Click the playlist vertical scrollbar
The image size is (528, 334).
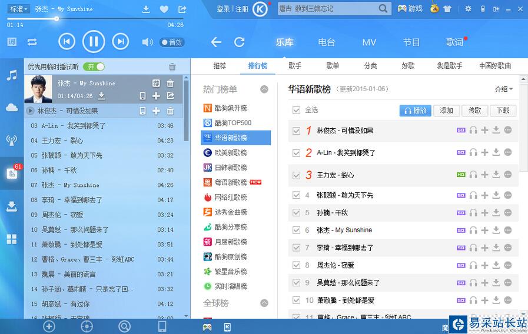pyautogui.click(x=186, y=111)
